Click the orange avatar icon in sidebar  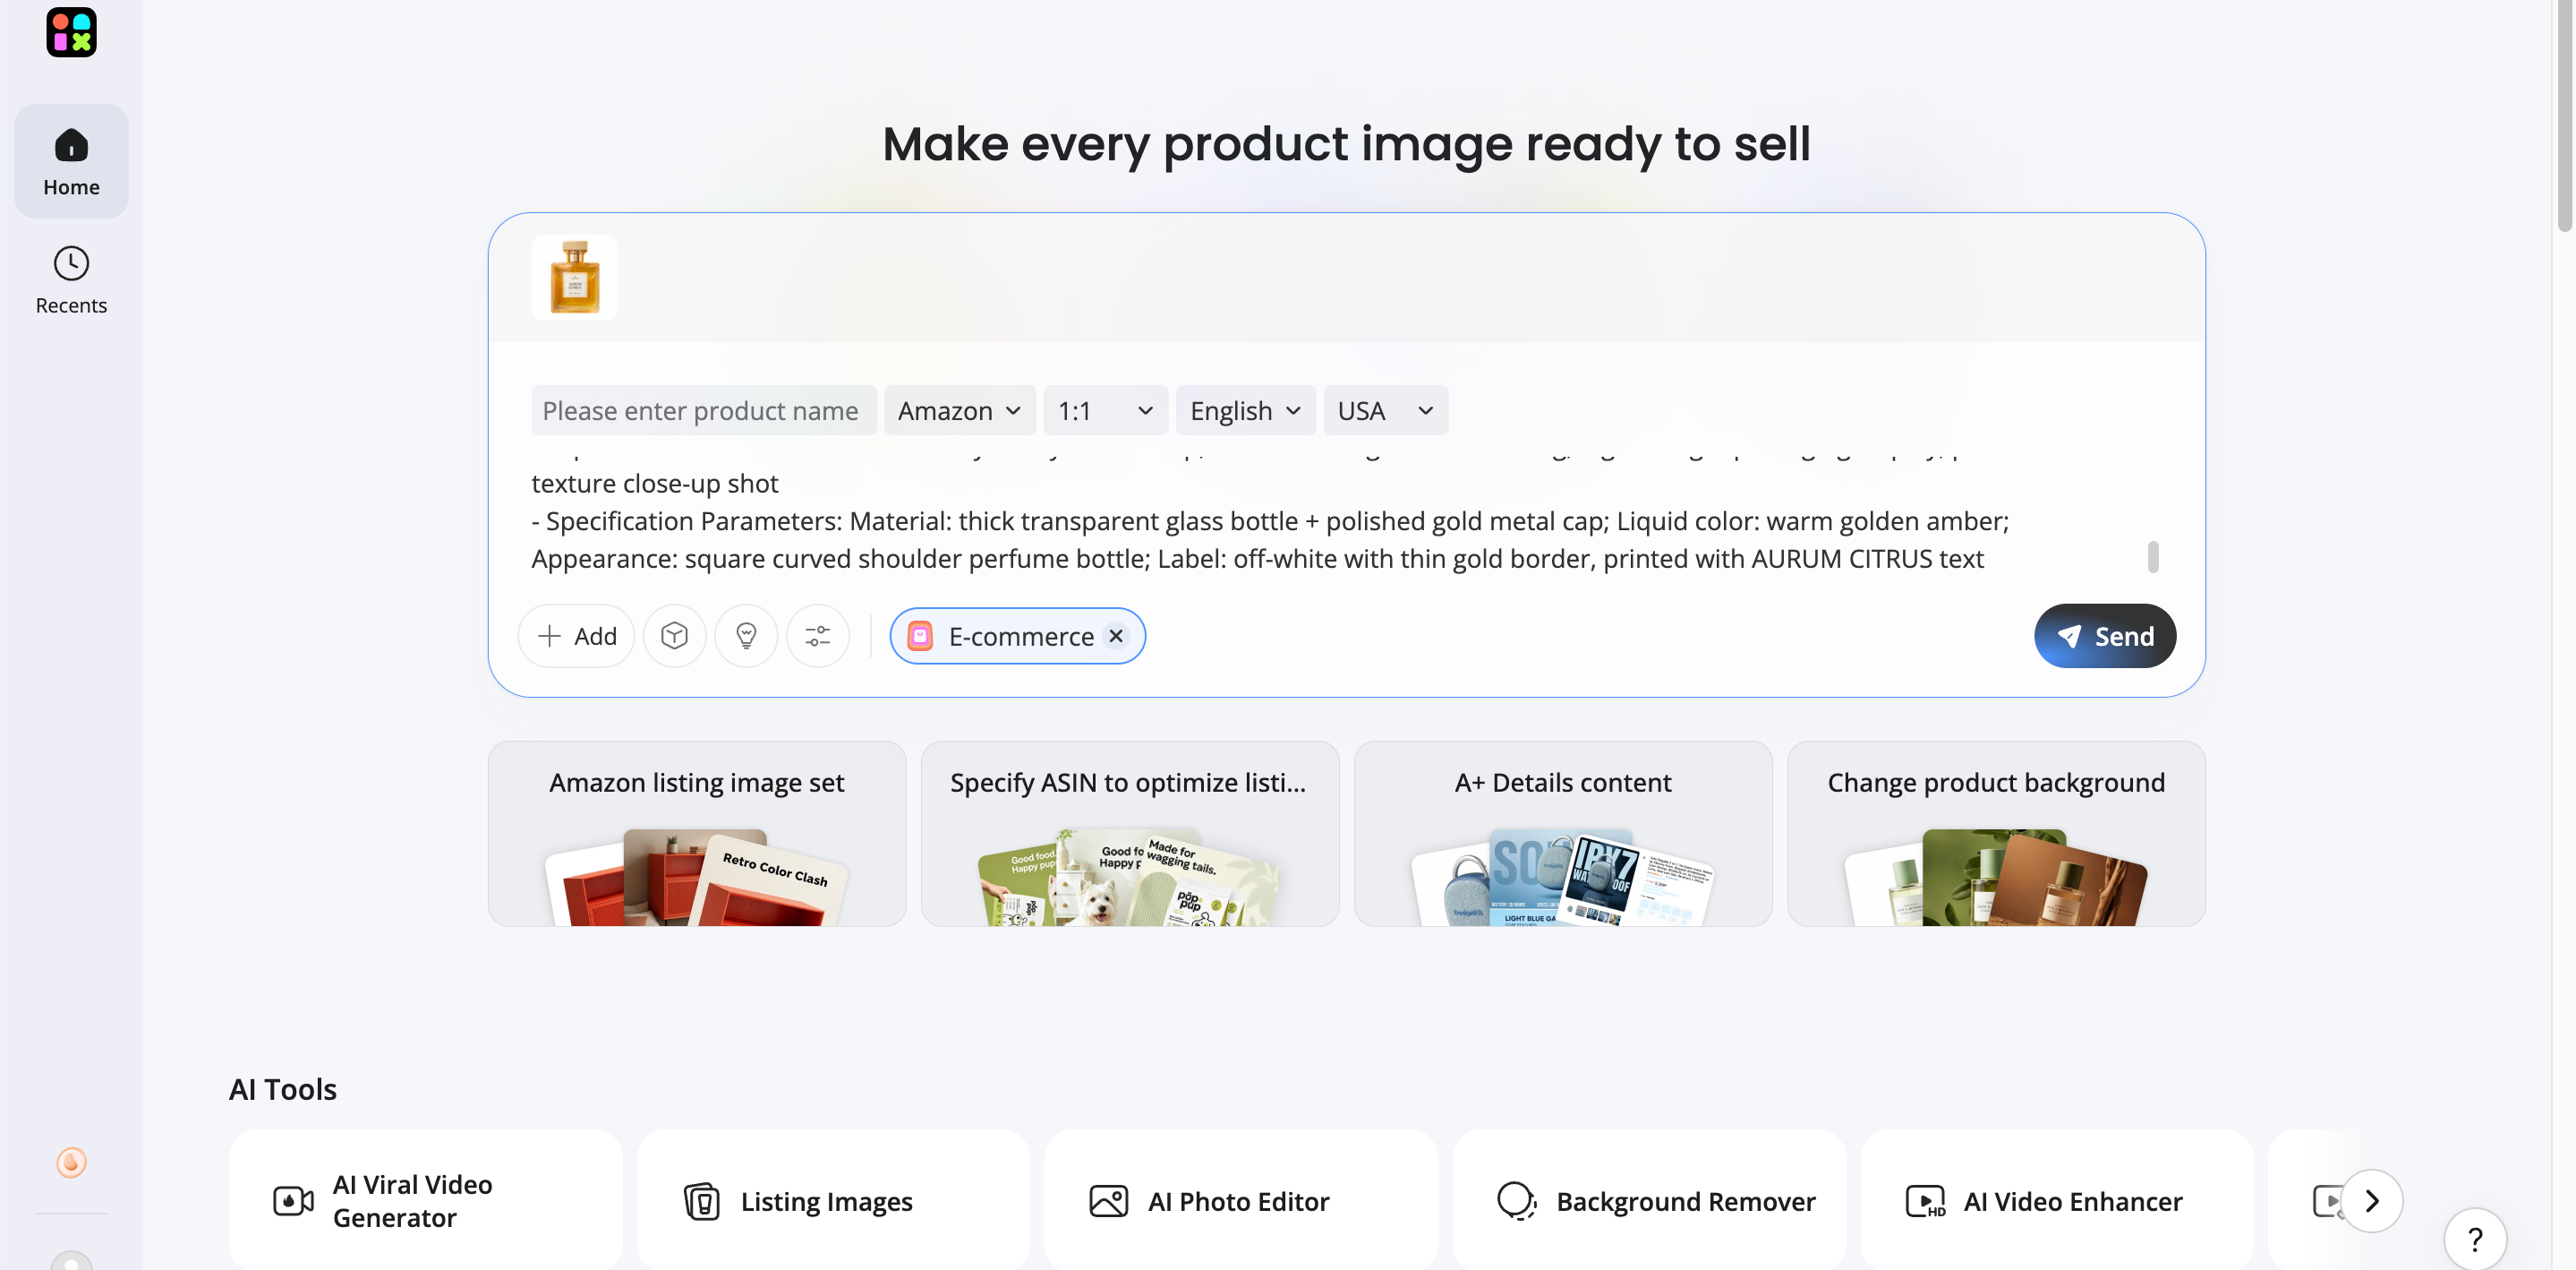click(71, 1162)
